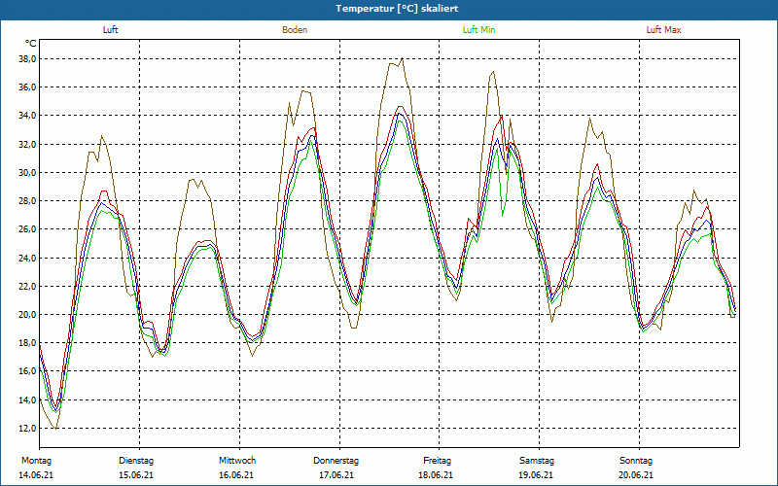This screenshot has width=778, height=486.
Task: Click the 38,0 y-axis value
Action: (27, 59)
